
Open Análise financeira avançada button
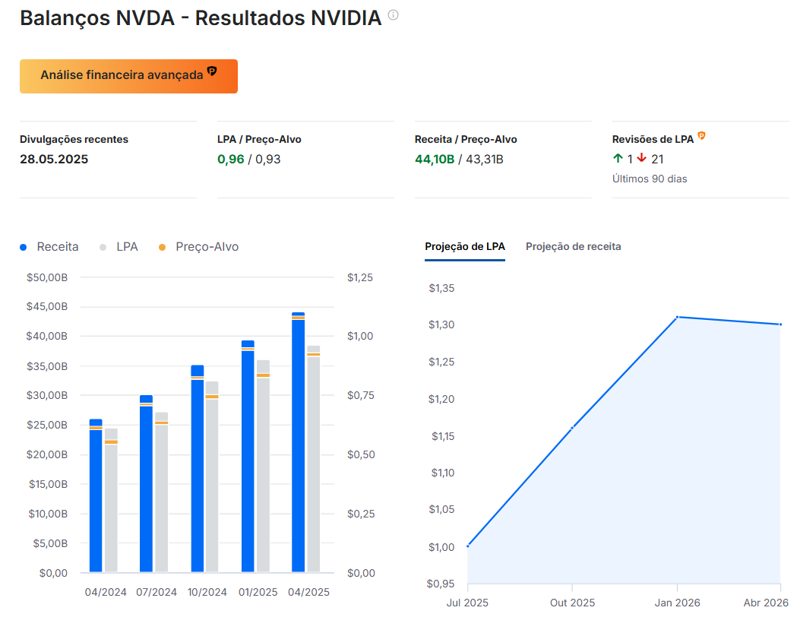128,76
